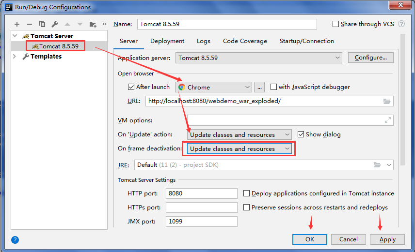Enable Share through VCS checkbox

coord(335,24)
